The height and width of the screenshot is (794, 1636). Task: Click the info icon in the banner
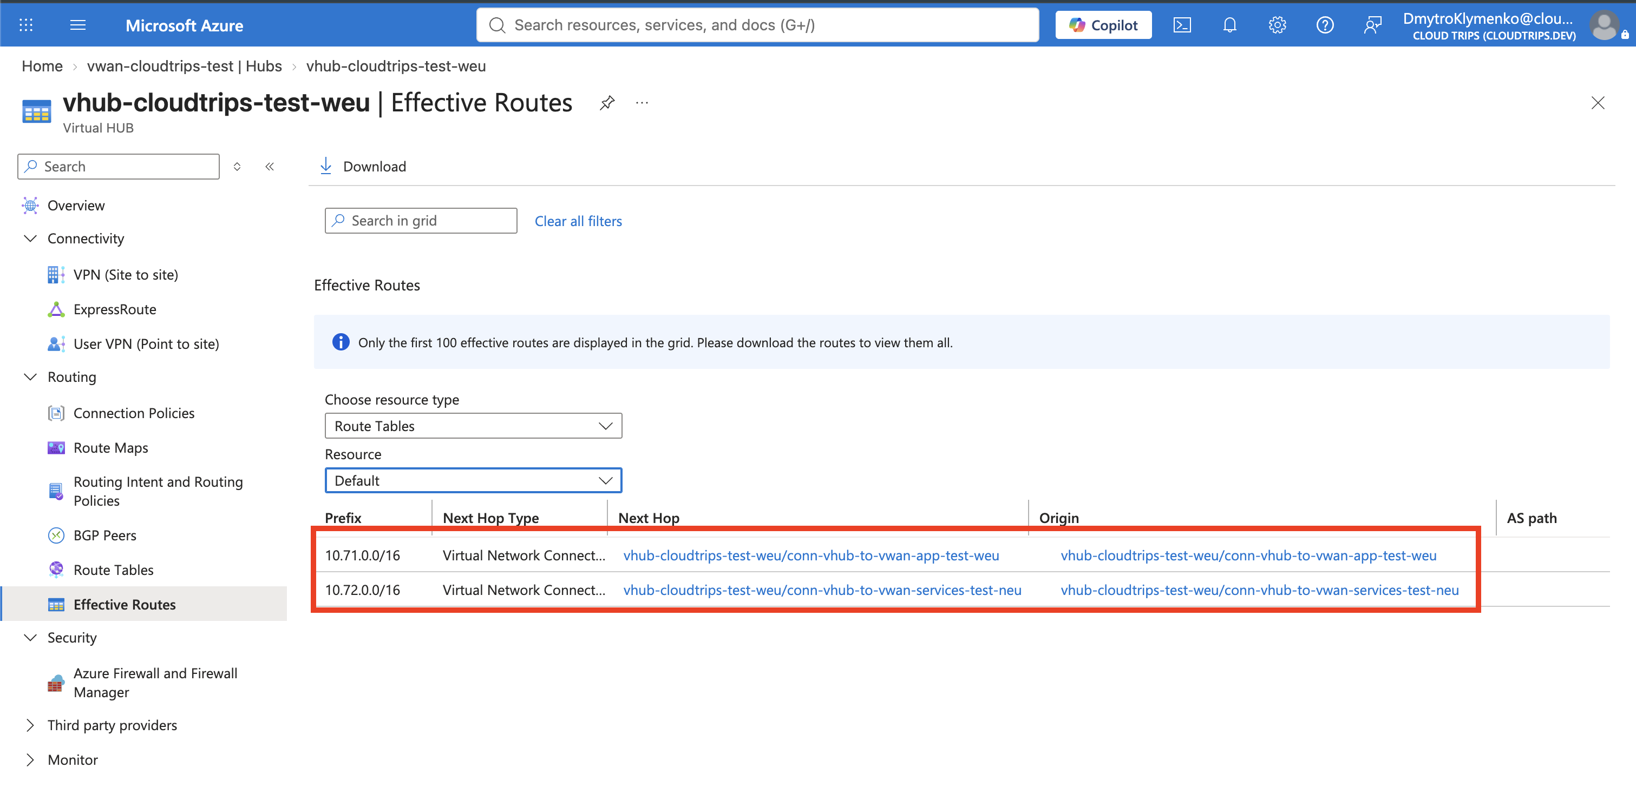click(341, 342)
